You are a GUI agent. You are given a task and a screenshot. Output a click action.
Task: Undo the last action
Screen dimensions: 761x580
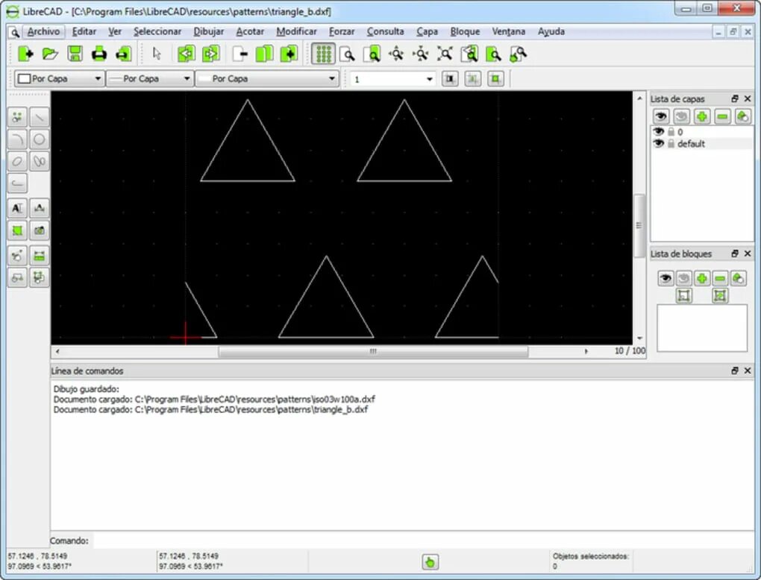click(x=186, y=54)
